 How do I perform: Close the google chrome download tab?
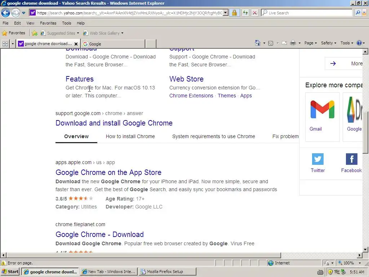[76, 44]
